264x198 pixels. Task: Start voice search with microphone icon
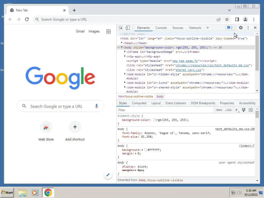coord(96,106)
